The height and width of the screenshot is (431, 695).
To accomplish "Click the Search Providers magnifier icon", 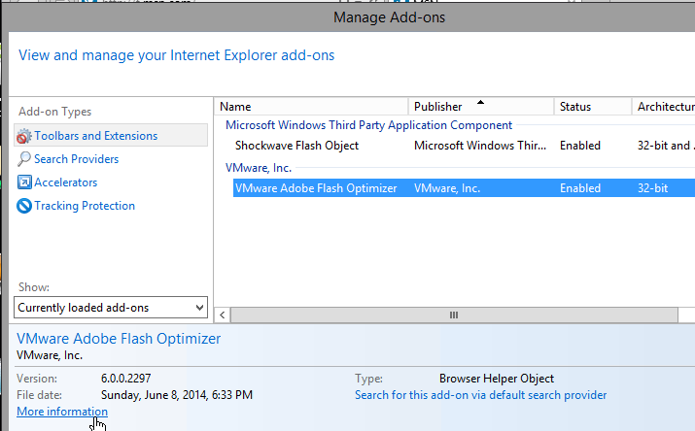I will 24,159.
